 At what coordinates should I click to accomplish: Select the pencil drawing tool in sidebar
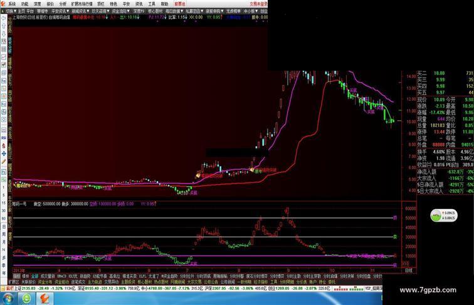tap(4, 162)
